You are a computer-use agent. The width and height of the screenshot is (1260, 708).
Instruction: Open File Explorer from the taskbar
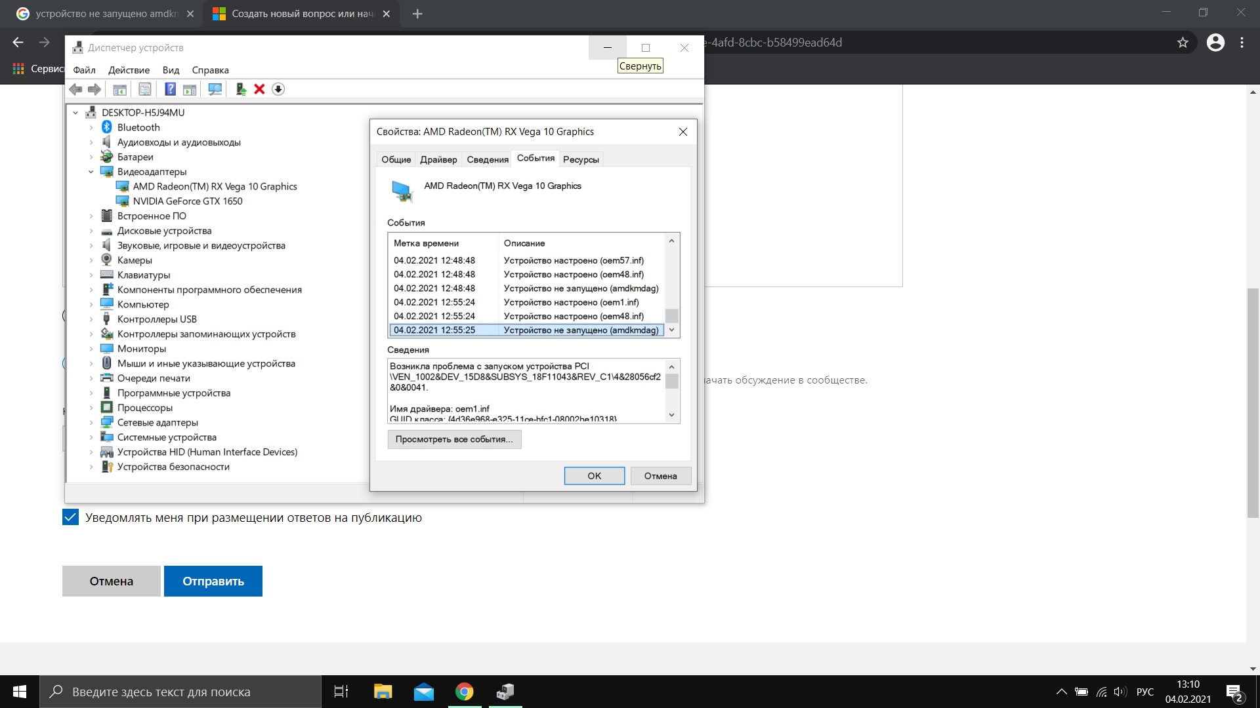tap(383, 692)
